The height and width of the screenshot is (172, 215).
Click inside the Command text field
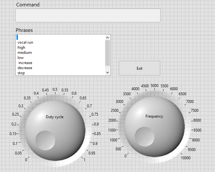point(88,15)
